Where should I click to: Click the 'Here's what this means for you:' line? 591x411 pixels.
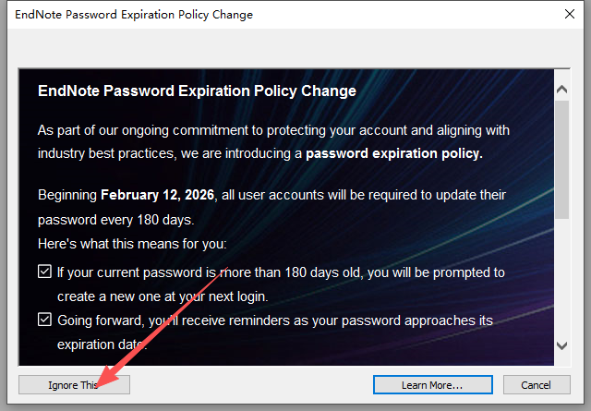(x=132, y=245)
